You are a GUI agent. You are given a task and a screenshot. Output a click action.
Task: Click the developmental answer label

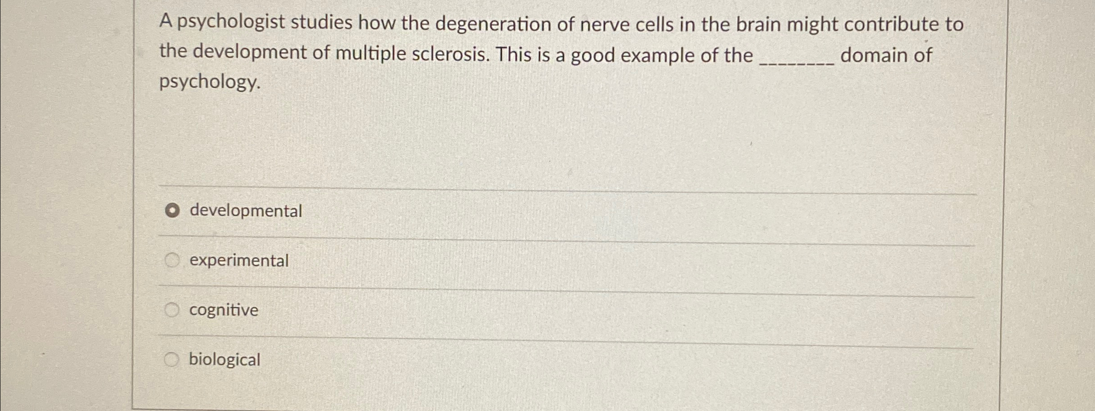click(246, 210)
